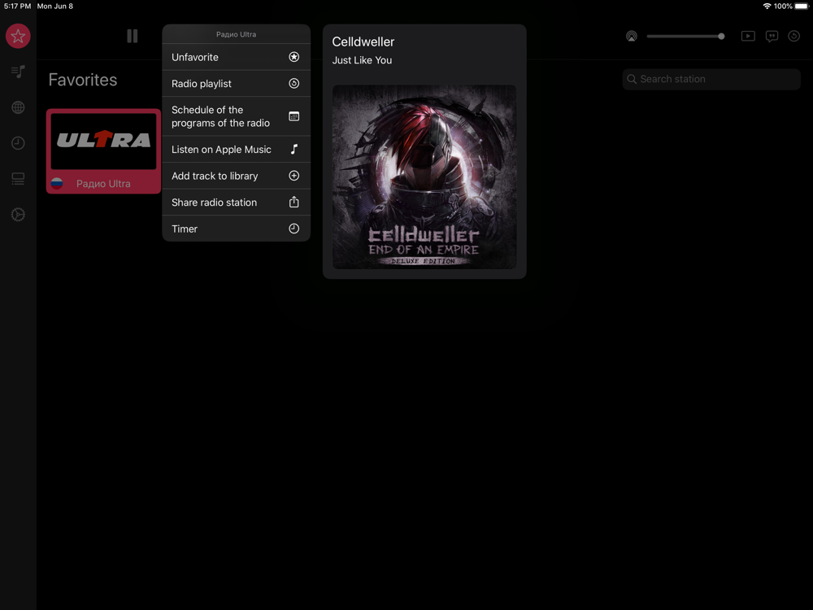Click the Just Like You track title
This screenshot has height=610, width=813.
[x=362, y=60]
